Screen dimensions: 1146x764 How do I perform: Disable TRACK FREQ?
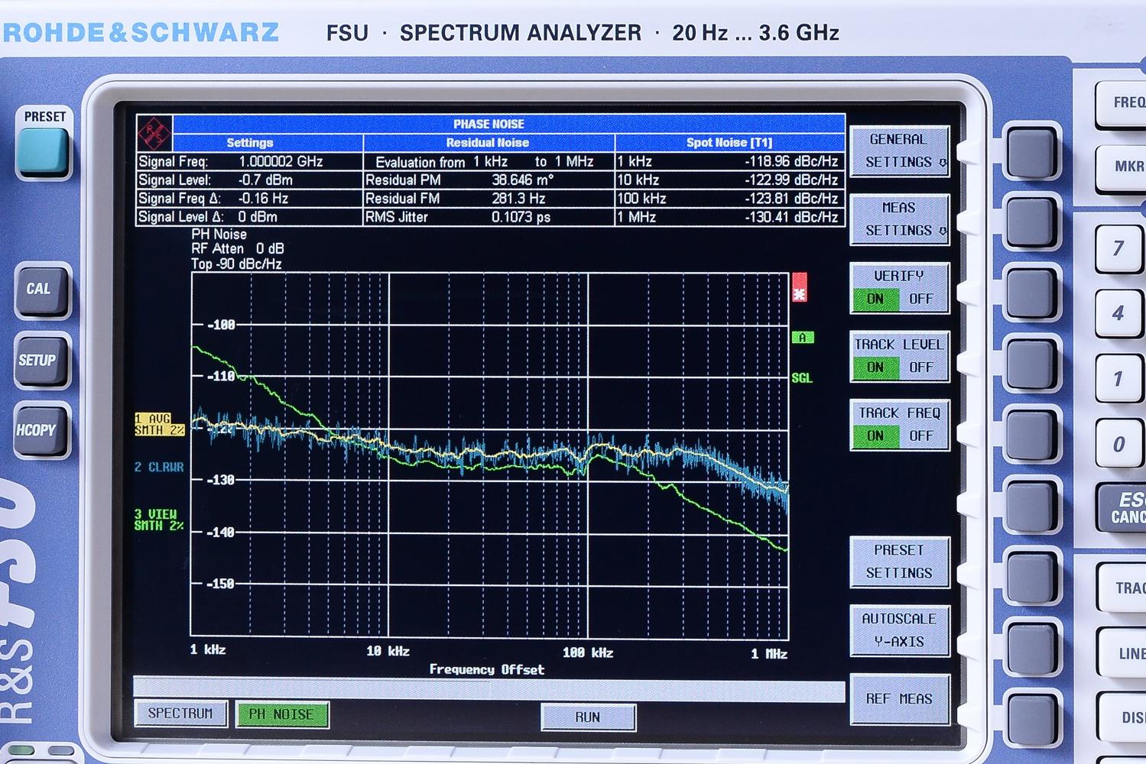pyautogui.click(x=920, y=435)
